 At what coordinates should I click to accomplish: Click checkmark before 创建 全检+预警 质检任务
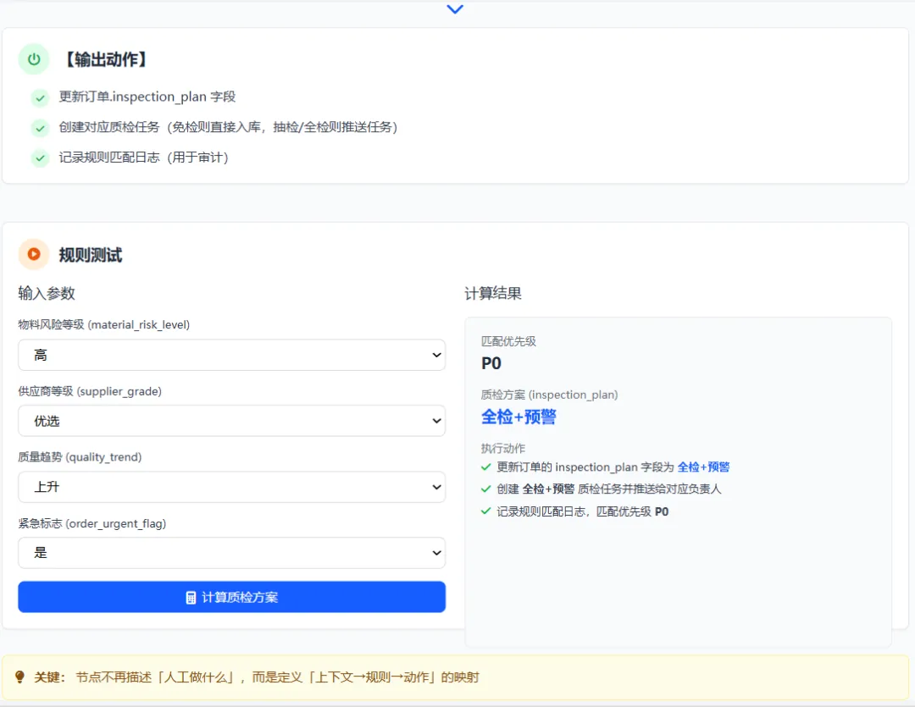[x=485, y=489]
